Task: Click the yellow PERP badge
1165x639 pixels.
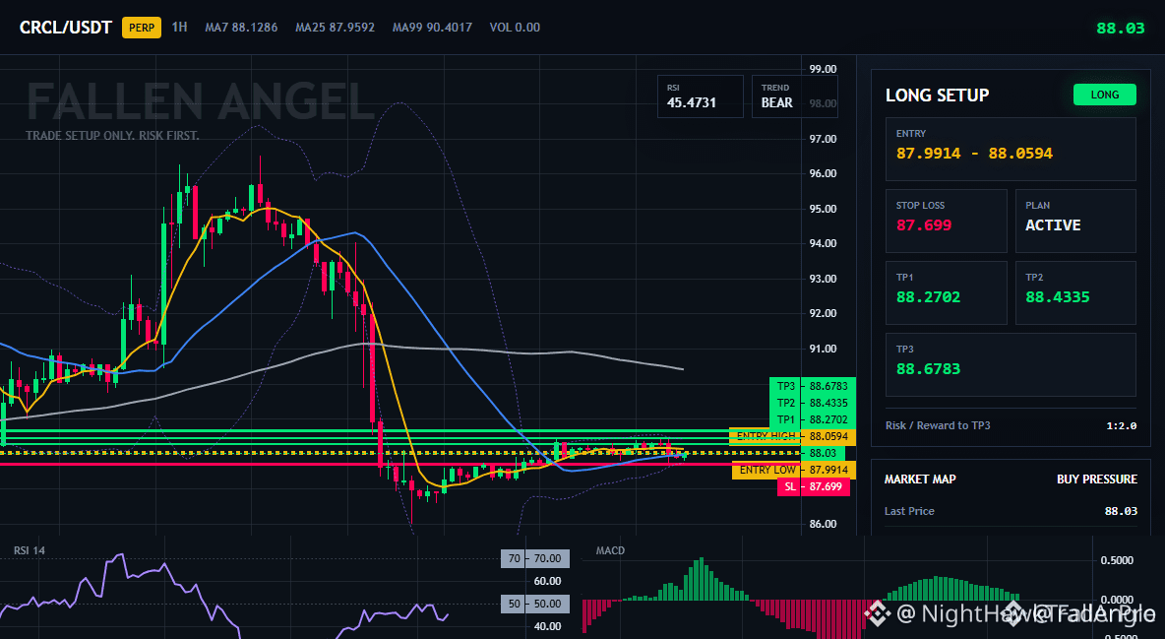Action: click(x=141, y=28)
